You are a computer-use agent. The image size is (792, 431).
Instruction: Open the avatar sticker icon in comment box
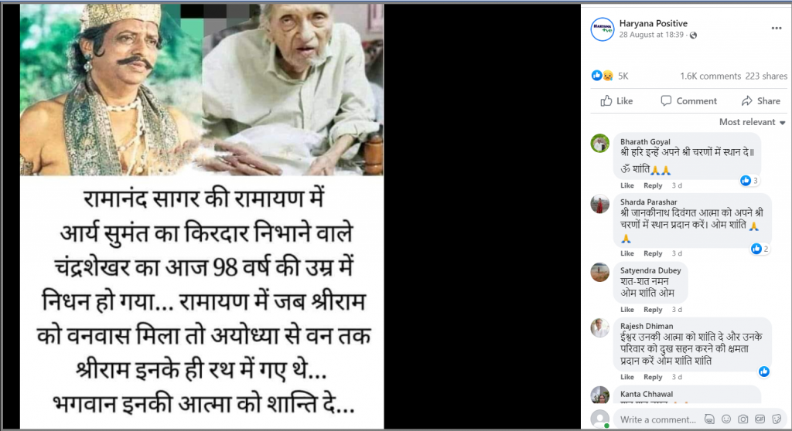709,419
